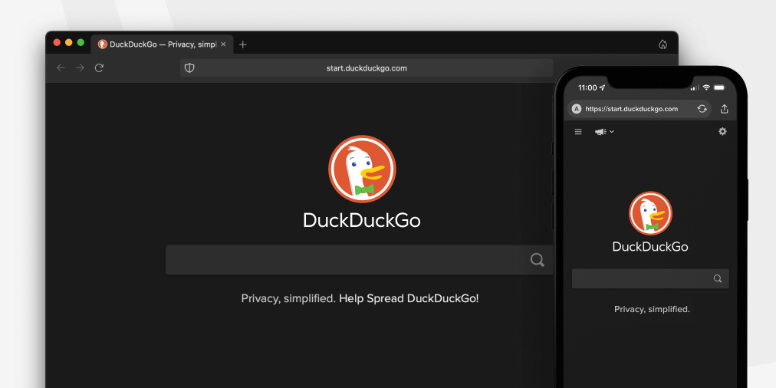Click the desktop DuckDuckGo search field

[360, 260]
